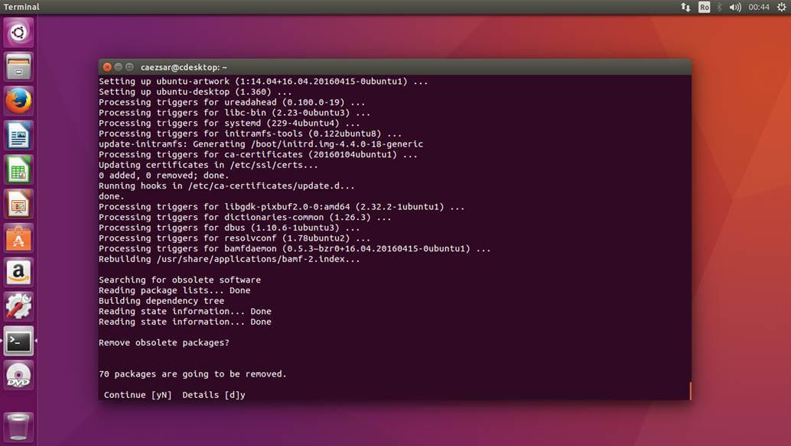Launch Firefox web browser
This screenshot has width=791, height=446.
18,101
